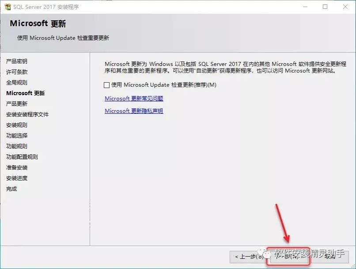Screen dimensions: 356x269
Task: Open the Microsoft 更新隐私声明 link
Action: (x=134, y=111)
